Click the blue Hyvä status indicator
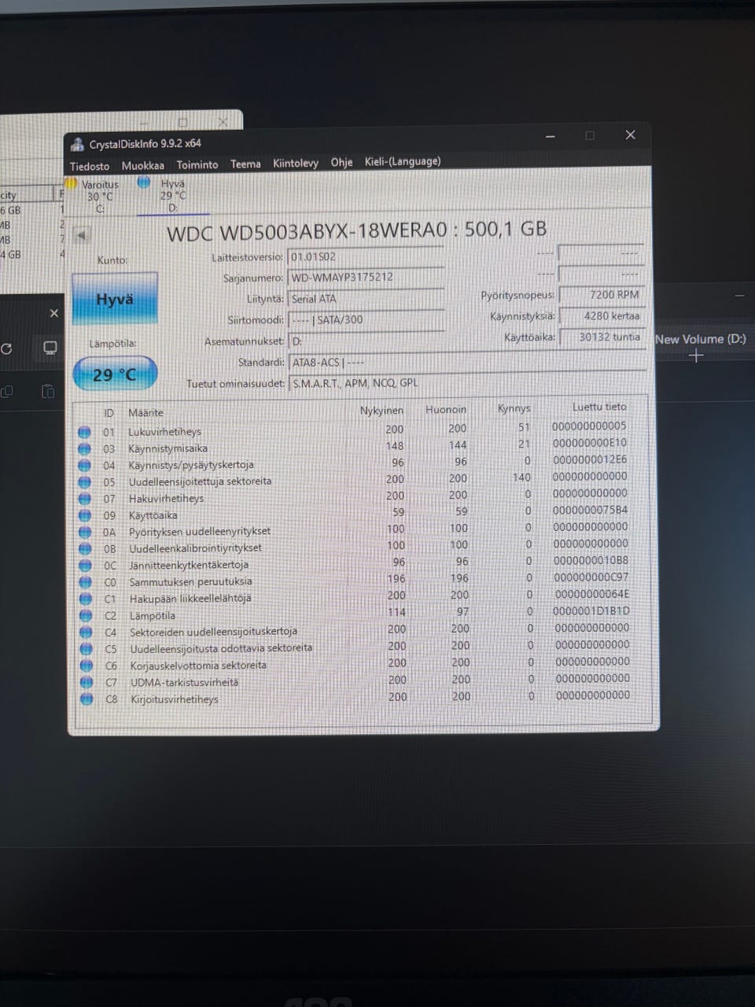Viewport: 755px width, 1007px height. pyautogui.click(x=143, y=182)
